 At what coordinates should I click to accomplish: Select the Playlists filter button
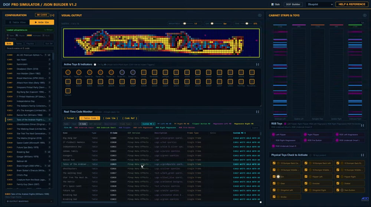tap(30, 44)
